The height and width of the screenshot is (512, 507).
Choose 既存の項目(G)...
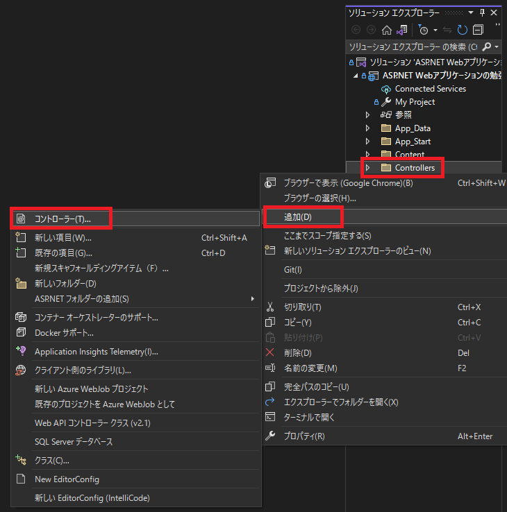[x=135, y=253]
